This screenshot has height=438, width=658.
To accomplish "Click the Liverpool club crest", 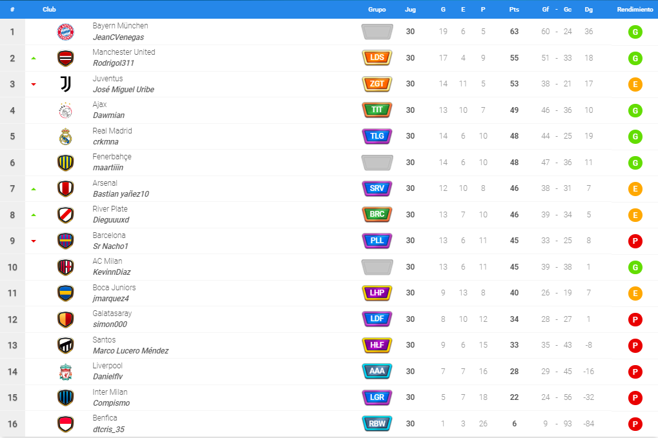I will 65,372.
